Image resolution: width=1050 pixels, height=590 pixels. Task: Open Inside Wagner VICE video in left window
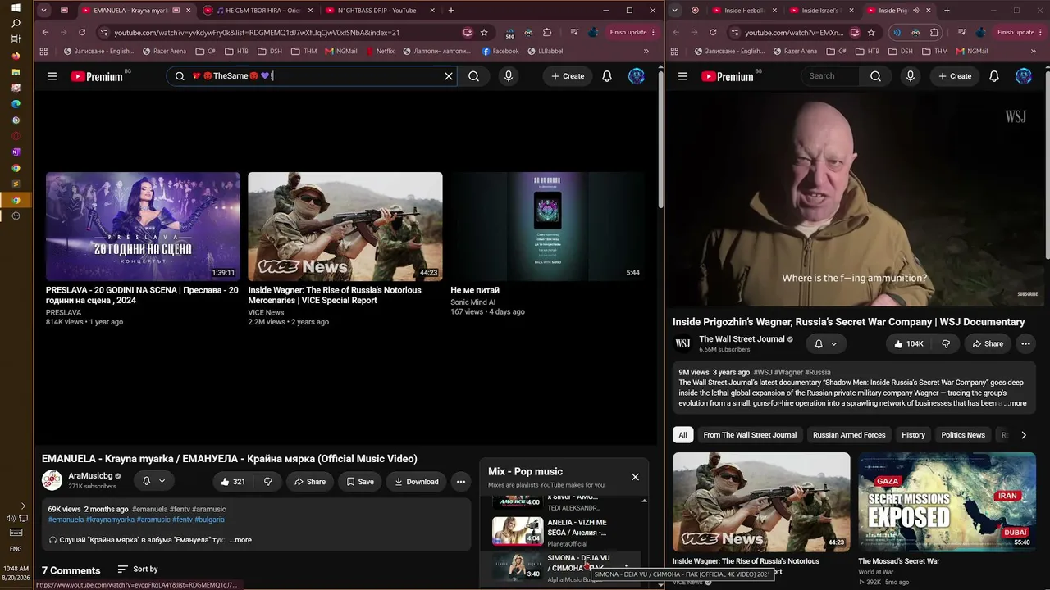345,226
